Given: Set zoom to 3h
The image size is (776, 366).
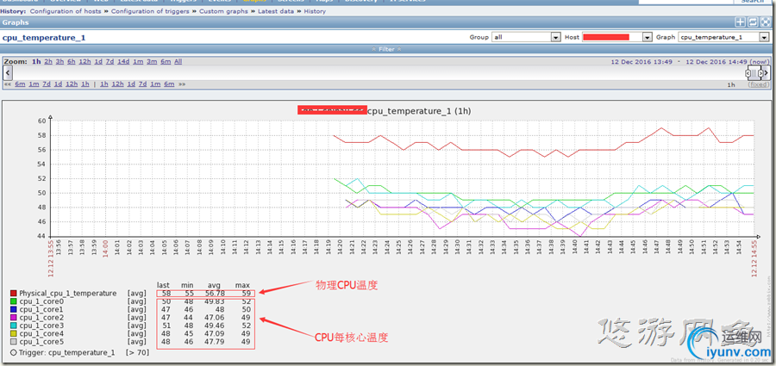Looking at the screenshot, I should 59,61.
